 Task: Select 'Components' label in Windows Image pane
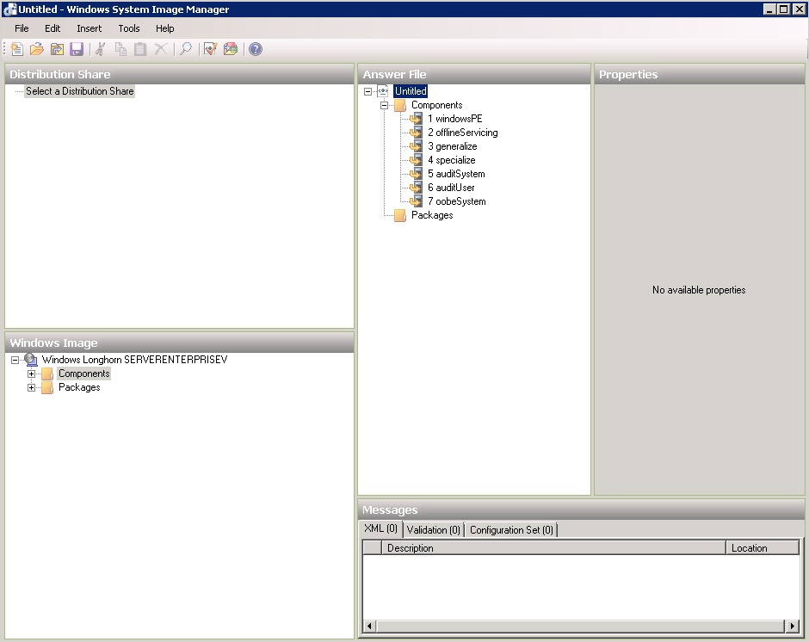(x=84, y=373)
